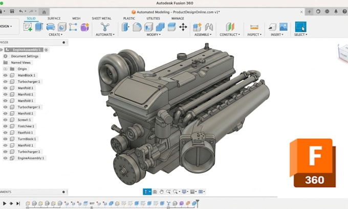
Task: Click the Undo arrow
Action: click(21, 11)
